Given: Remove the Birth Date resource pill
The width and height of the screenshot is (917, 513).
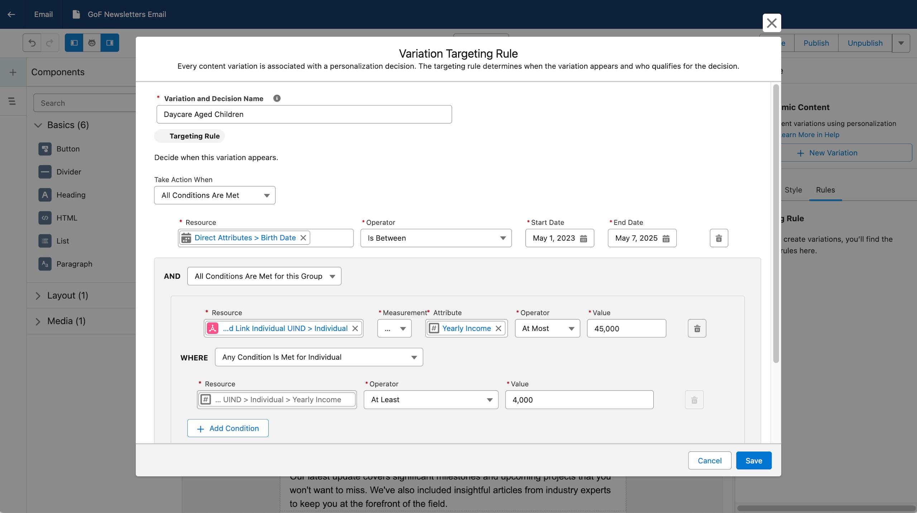Looking at the screenshot, I should tap(303, 238).
